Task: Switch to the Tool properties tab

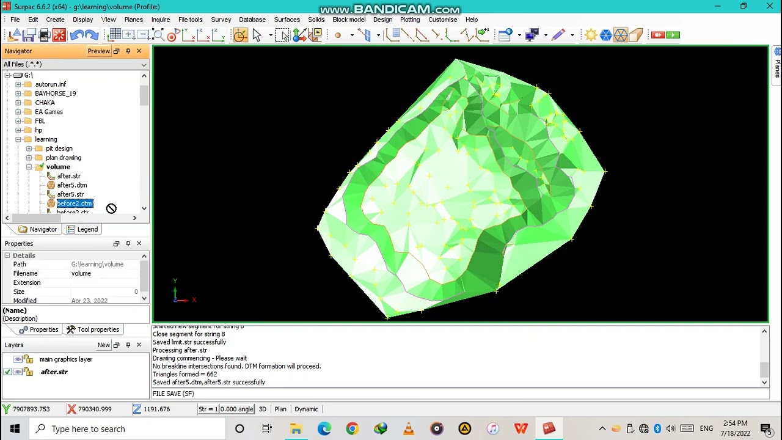Action: [x=93, y=329]
